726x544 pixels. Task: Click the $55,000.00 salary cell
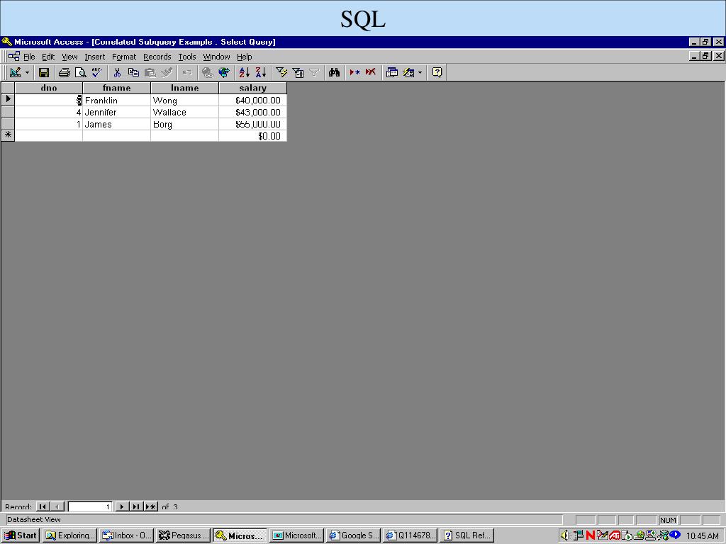(x=253, y=125)
